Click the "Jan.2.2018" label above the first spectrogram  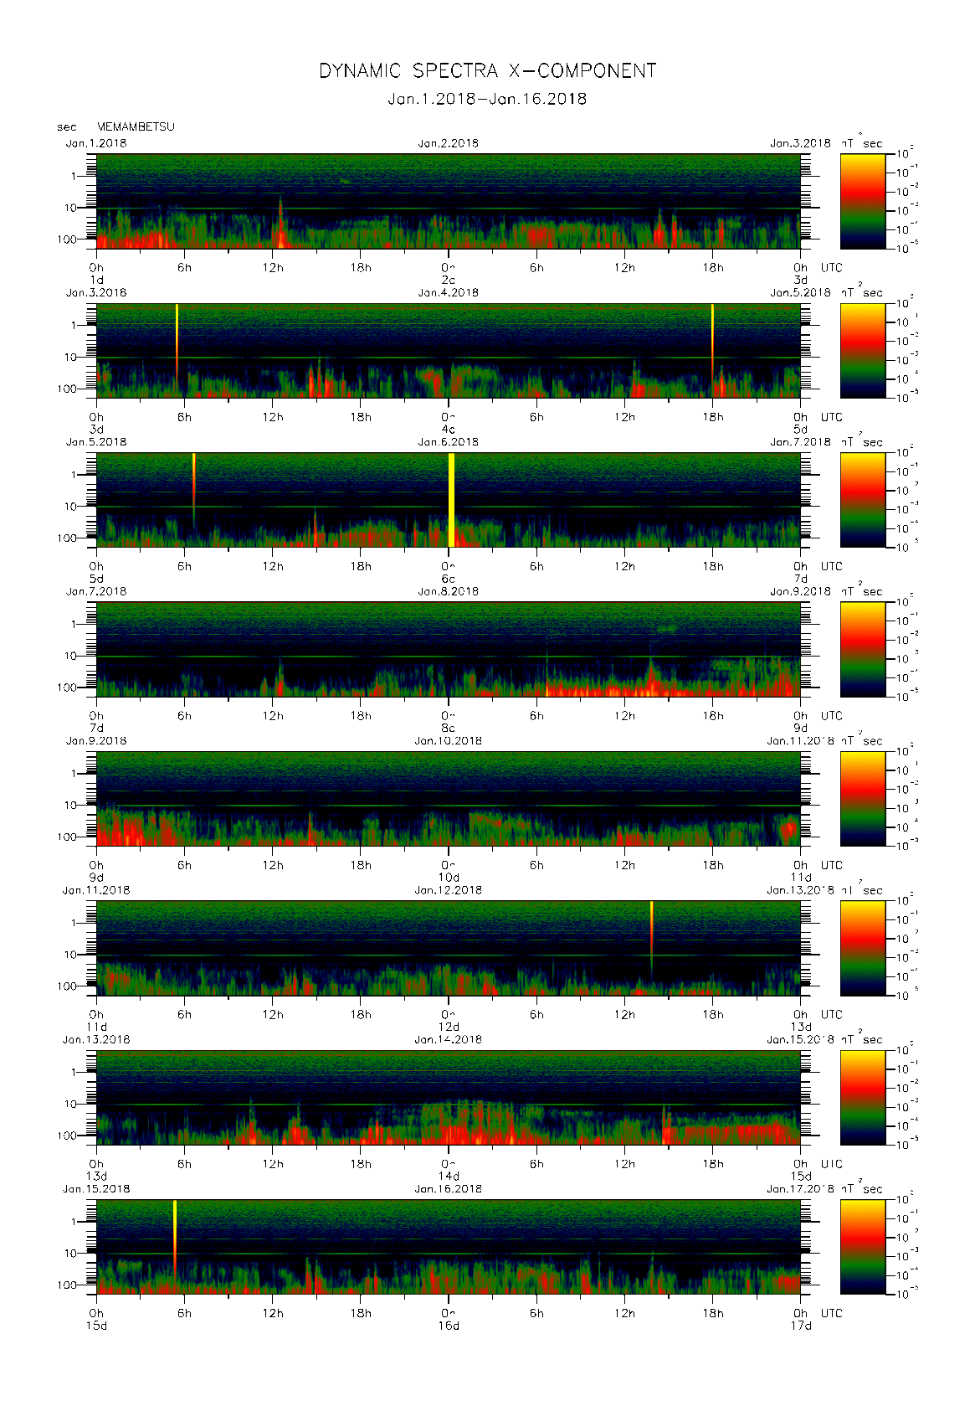click(449, 143)
